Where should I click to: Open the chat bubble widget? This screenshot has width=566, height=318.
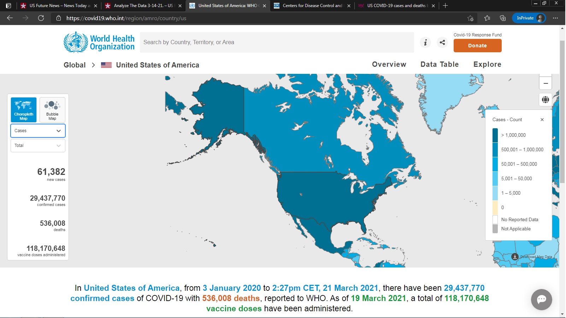pyautogui.click(x=541, y=300)
